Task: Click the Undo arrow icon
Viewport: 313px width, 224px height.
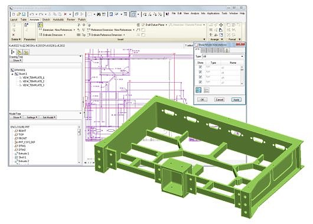Action: (x=31, y=14)
